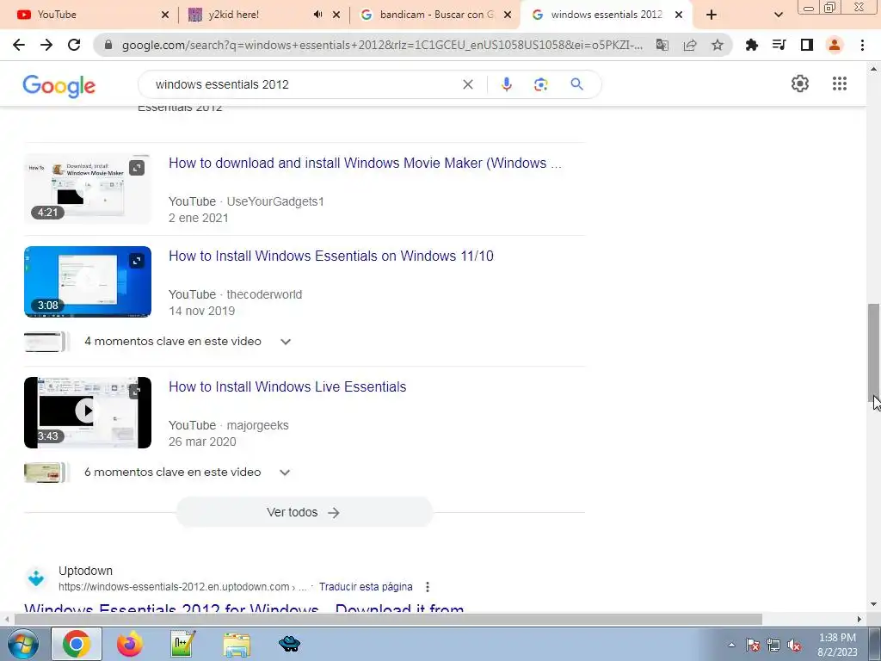This screenshot has height=661, width=881.
Task: Go to the Google homepage logo
Action: [x=59, y=85]
